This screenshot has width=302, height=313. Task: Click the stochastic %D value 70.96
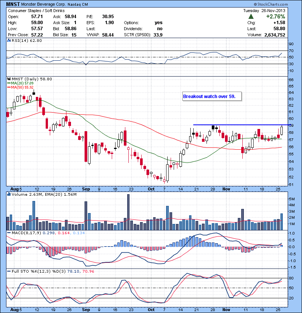(x=88, y=271)
